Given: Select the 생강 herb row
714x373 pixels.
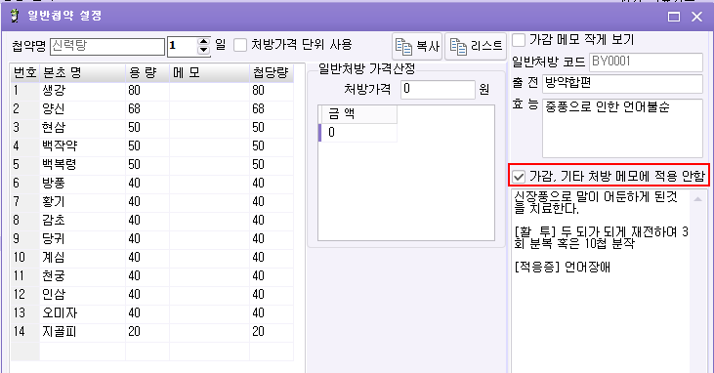Looking at the screenshot, I should [x=151, y=91].
